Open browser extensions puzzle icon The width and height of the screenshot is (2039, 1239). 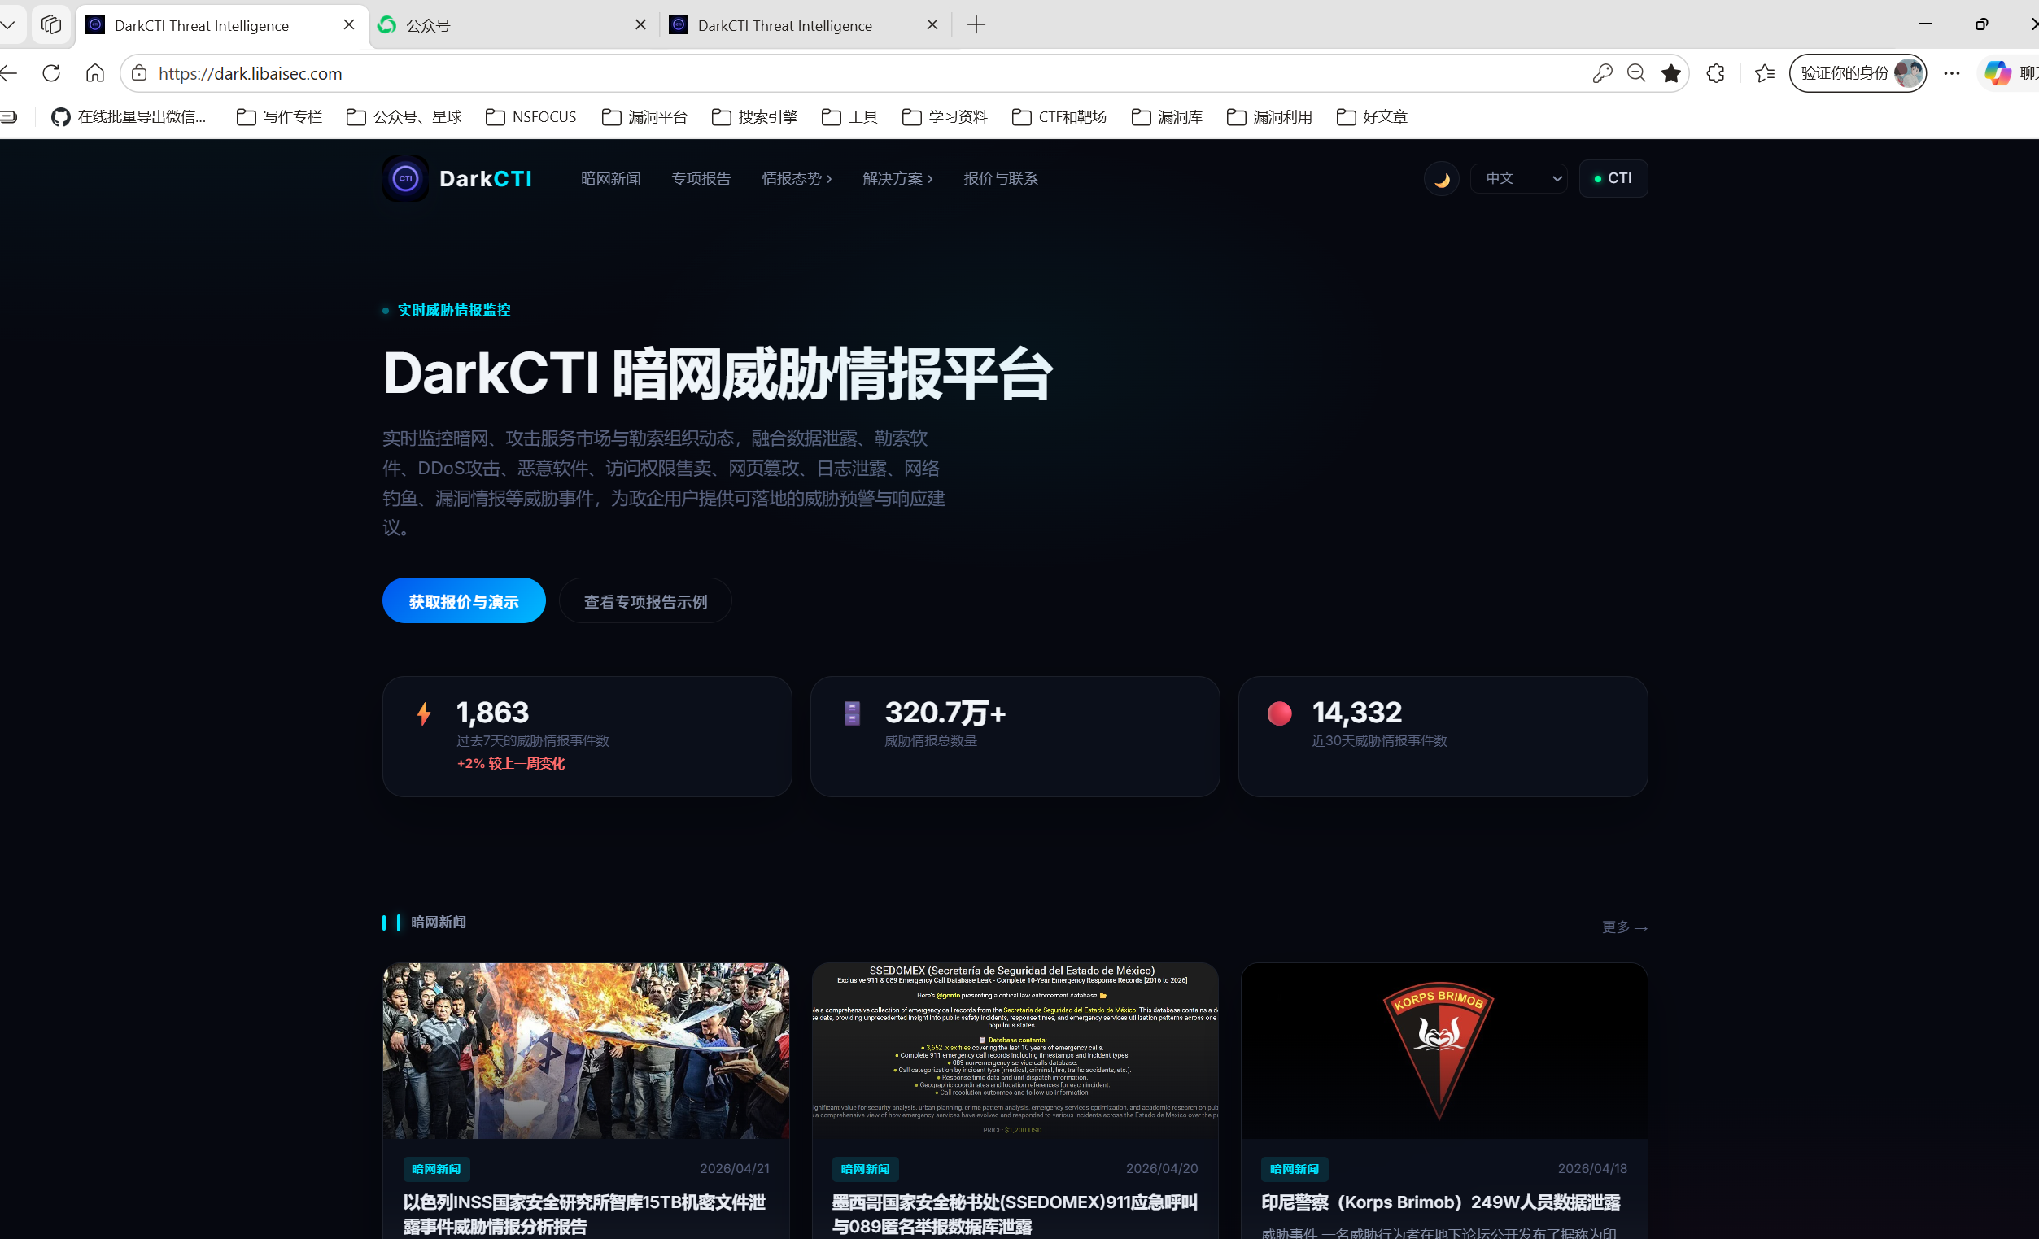pos(1715,73)
